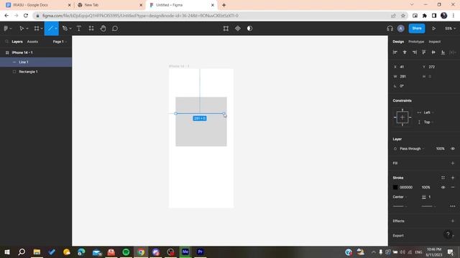Click the user avatar A

(x=401, y=29)
